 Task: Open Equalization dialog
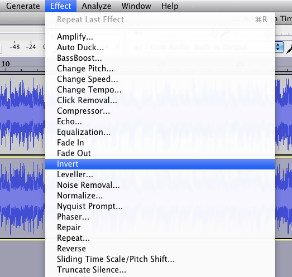(x=160, y=132)
